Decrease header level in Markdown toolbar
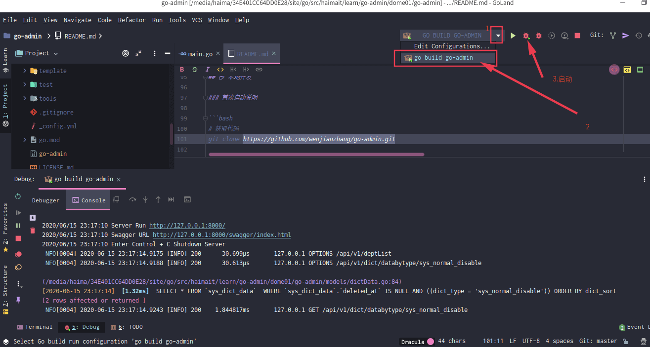Image resolution: width=650 pixels, height=347 pixels. [233, 70]
